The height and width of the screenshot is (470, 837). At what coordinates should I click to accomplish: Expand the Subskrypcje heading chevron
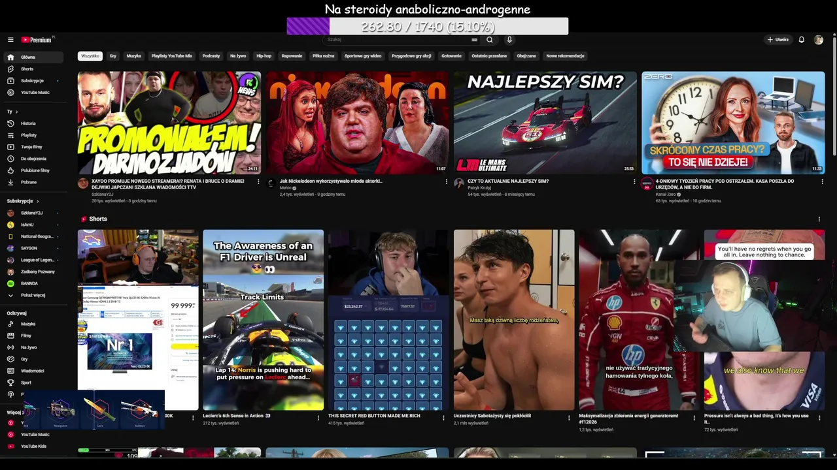click(38, 201)
